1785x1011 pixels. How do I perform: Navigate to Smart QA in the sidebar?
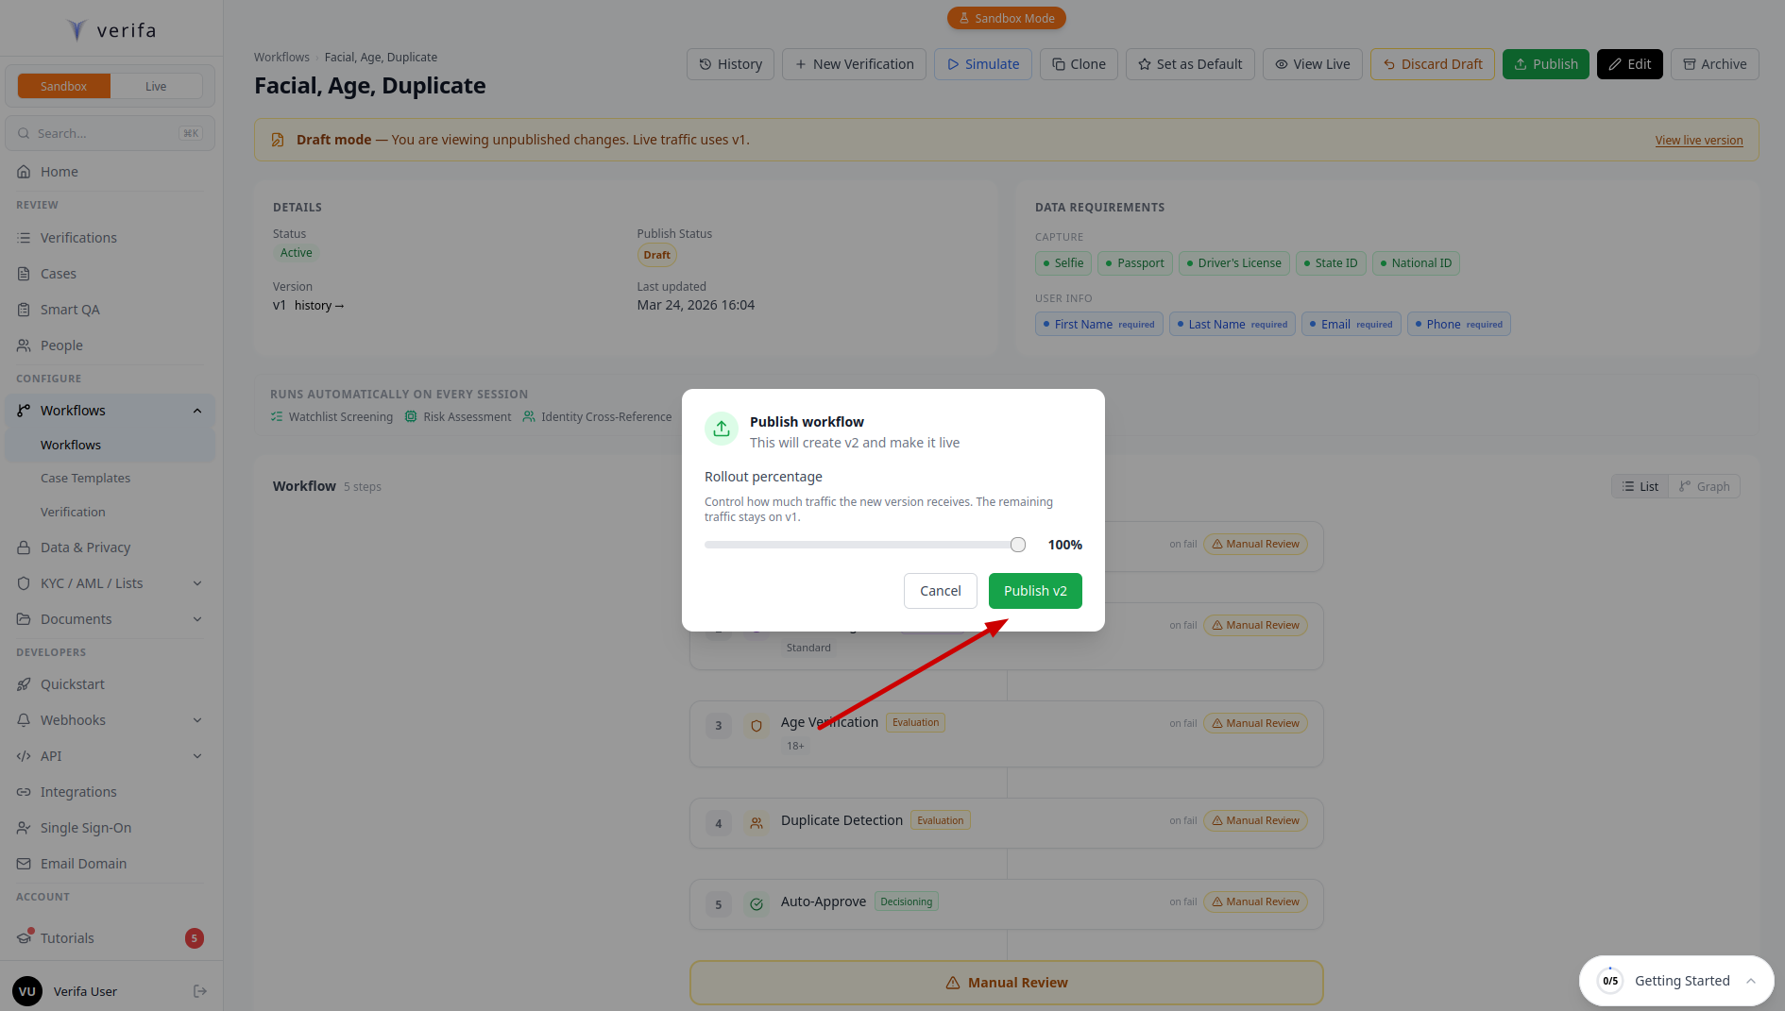pyautogui.click(x=71, y=309)
